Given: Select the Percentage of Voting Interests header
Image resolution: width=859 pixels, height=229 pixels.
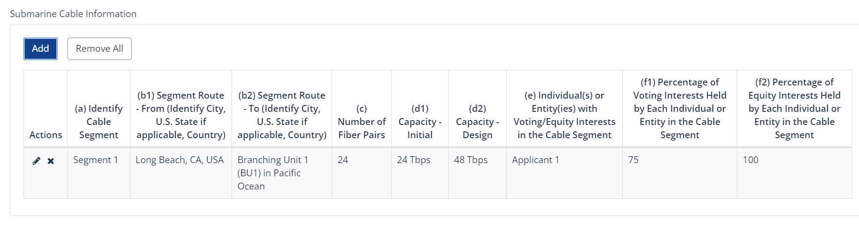Looking at the screenshot, I should point(679,108).
